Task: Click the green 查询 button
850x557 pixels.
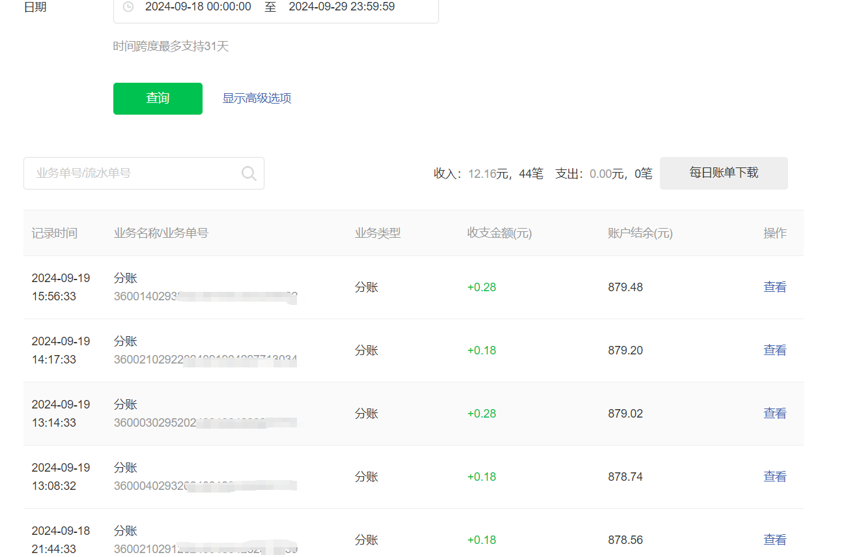Action: tap(158, 98)
